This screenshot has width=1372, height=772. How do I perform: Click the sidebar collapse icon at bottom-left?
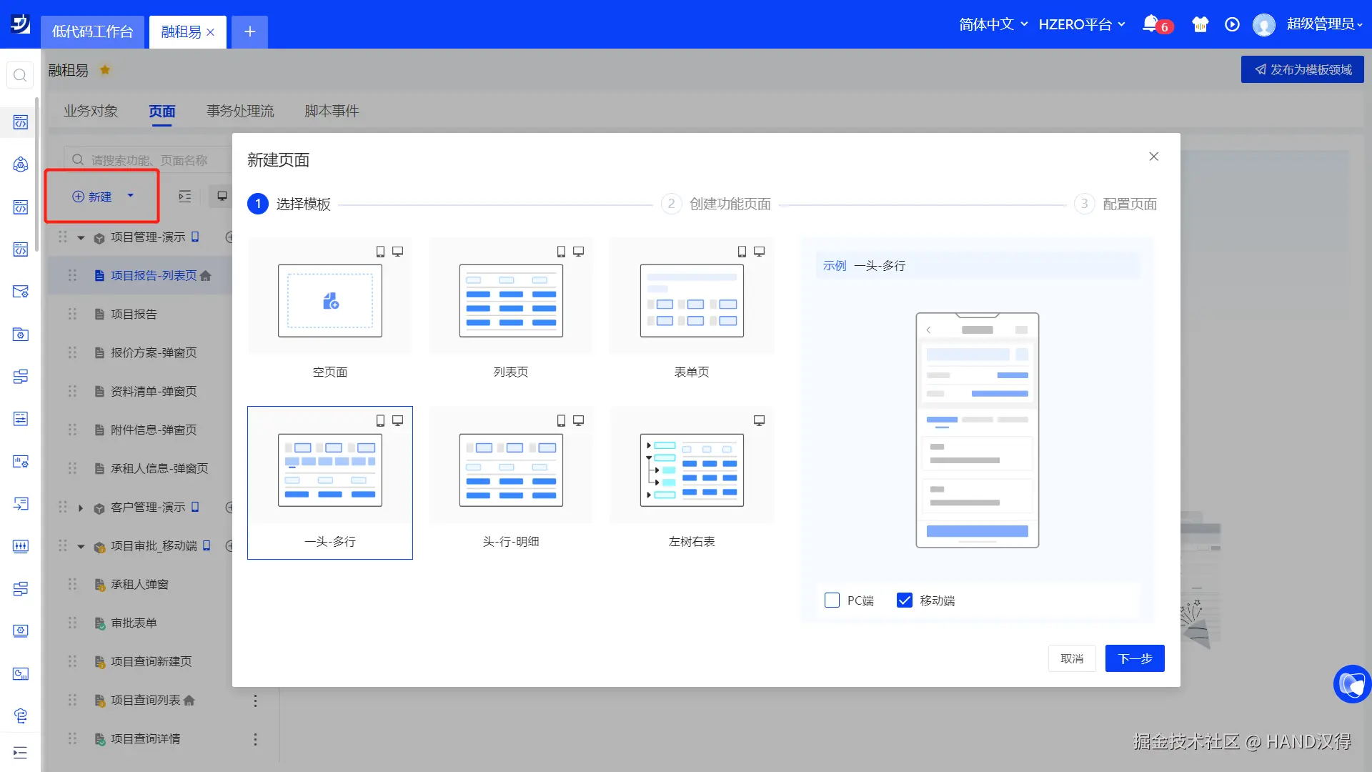[20, 753]
